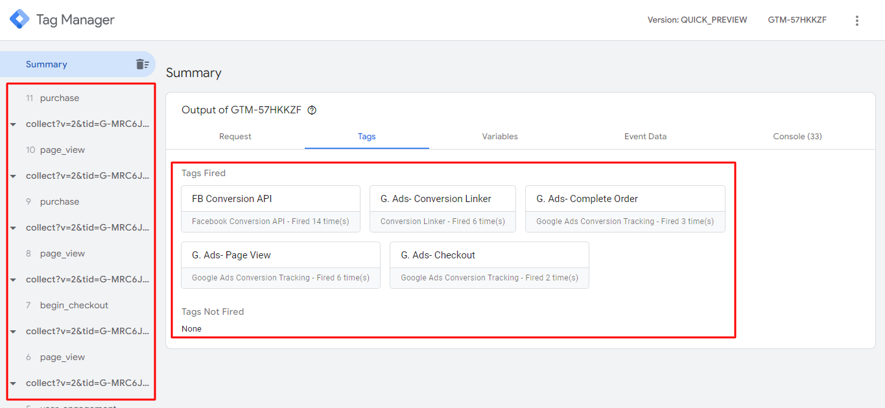Collapse the collect request below 10 page_view
The width and height of the screenshot is (885, 408).
[13, 176]
